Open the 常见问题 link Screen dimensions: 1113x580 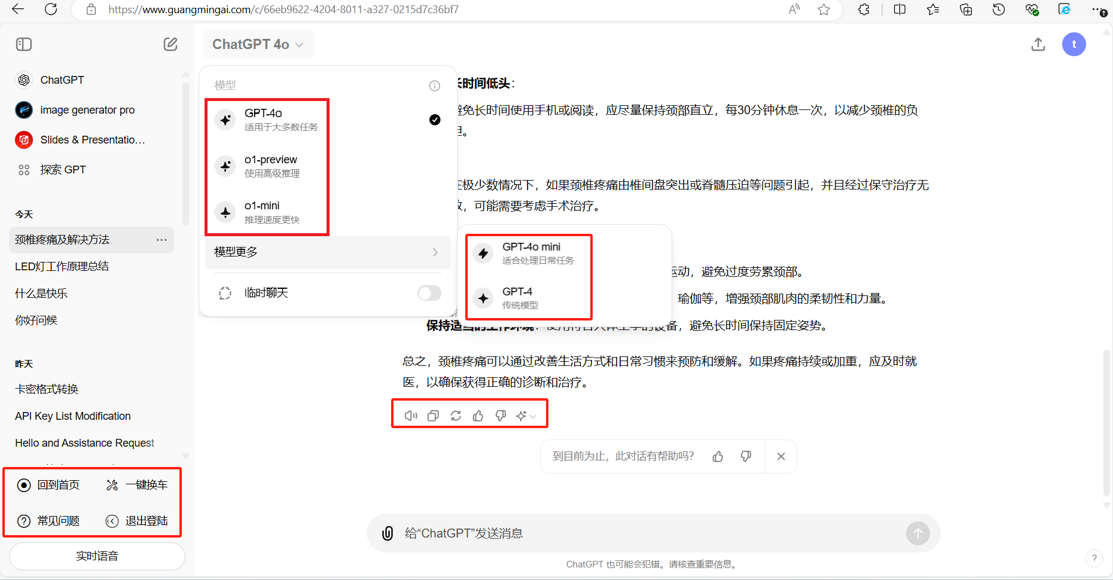(48, 521)
